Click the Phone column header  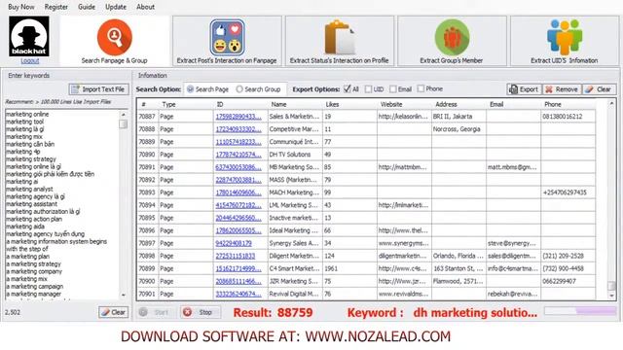tap(568, 104)
